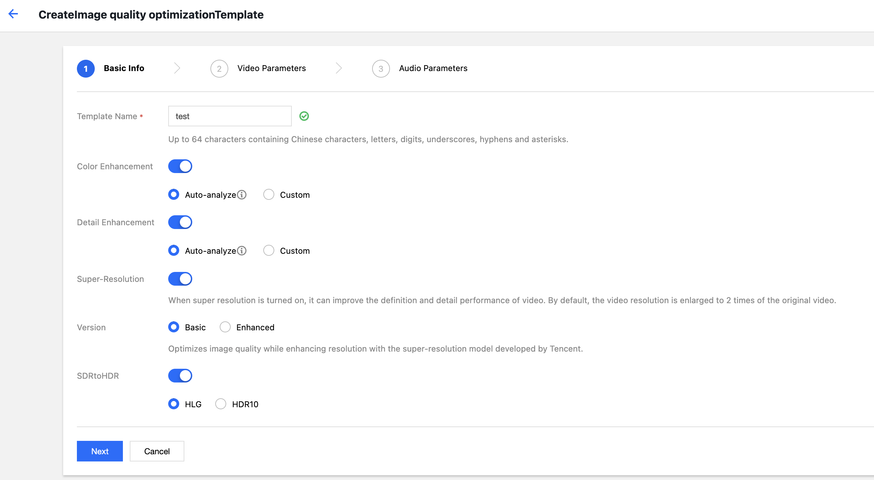Click the green validation checkmark icon

304,116
